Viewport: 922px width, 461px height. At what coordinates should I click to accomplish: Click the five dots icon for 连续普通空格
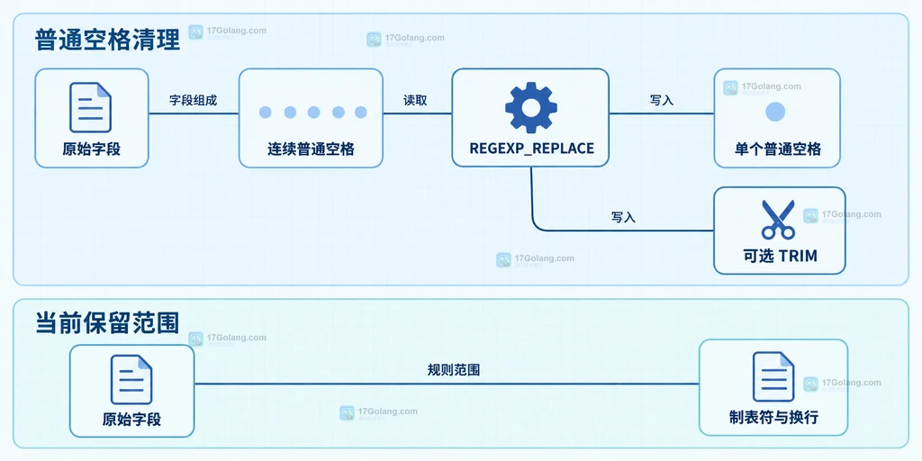tap(312, 113)
